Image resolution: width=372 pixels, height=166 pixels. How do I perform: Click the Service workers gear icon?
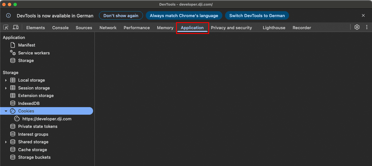(x=13, y=53)
